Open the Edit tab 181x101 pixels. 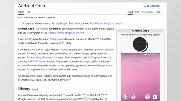(x=137, y=12)
